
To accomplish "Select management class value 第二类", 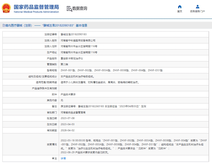I will coord(64,64).
